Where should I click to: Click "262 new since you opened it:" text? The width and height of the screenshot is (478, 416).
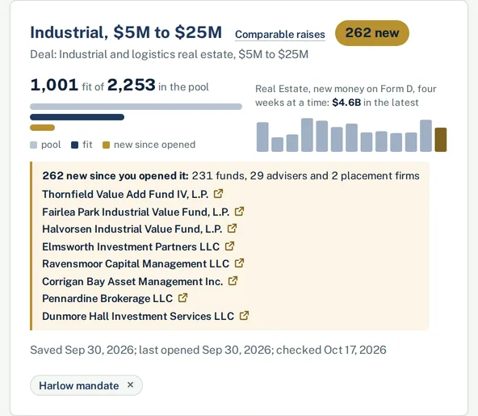pos(115,175)
